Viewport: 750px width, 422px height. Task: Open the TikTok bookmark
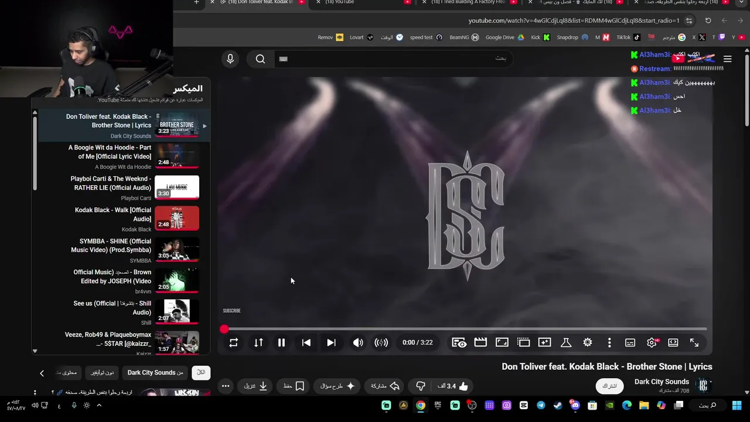point(628,38)
